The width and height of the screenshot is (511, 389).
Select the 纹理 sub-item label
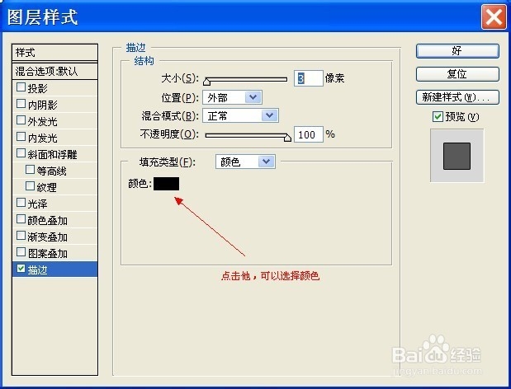point(46,187)
